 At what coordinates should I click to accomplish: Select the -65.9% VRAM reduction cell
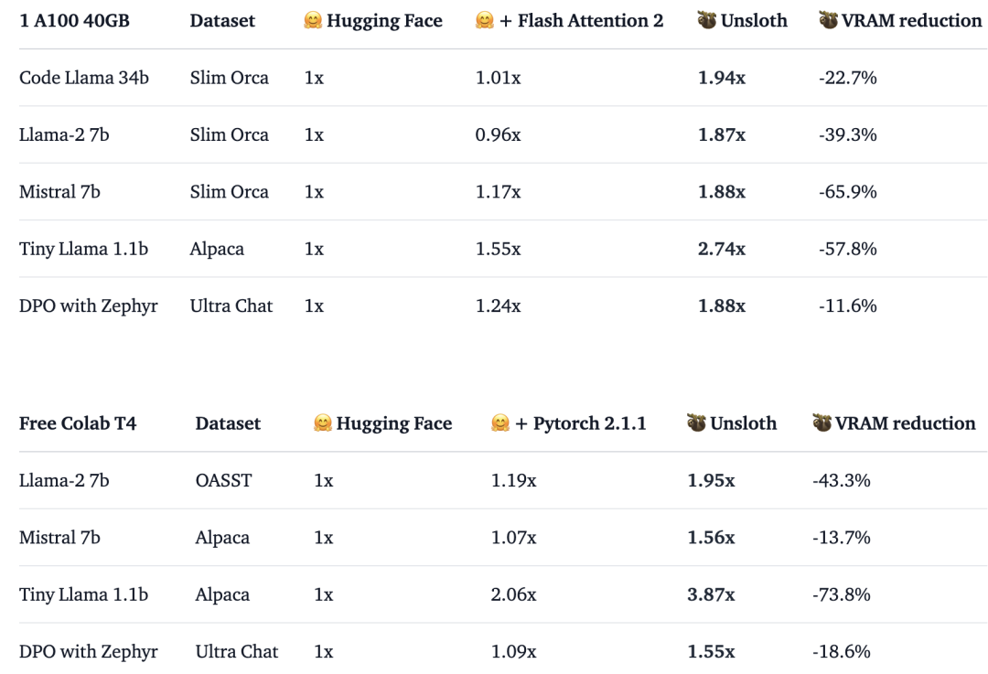click(x=848, y=192)
